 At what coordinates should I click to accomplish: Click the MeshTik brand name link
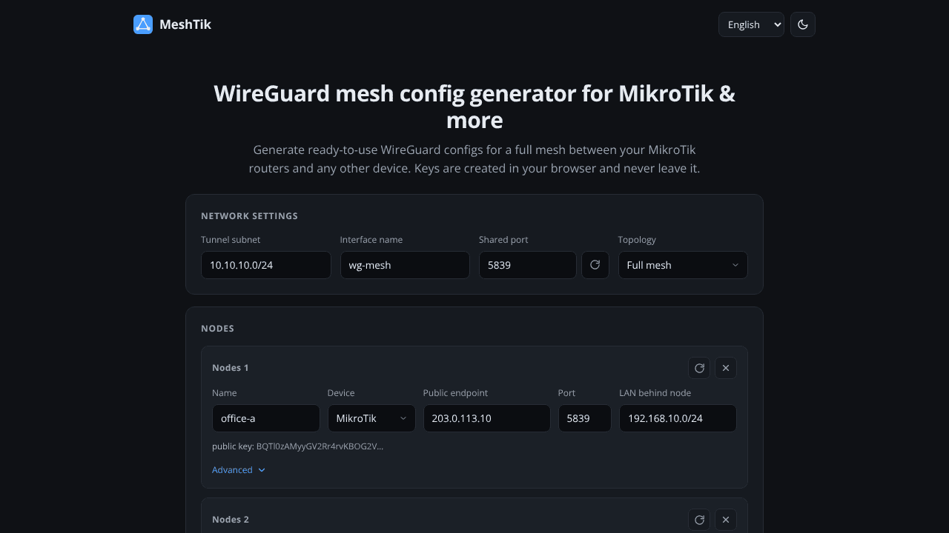(x=185, y=24)
